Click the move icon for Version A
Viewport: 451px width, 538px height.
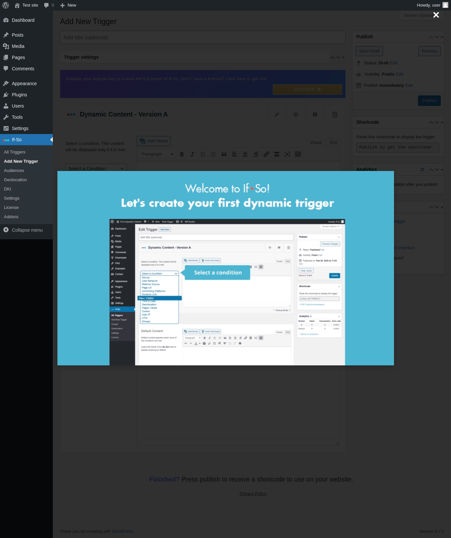(296, 115)
